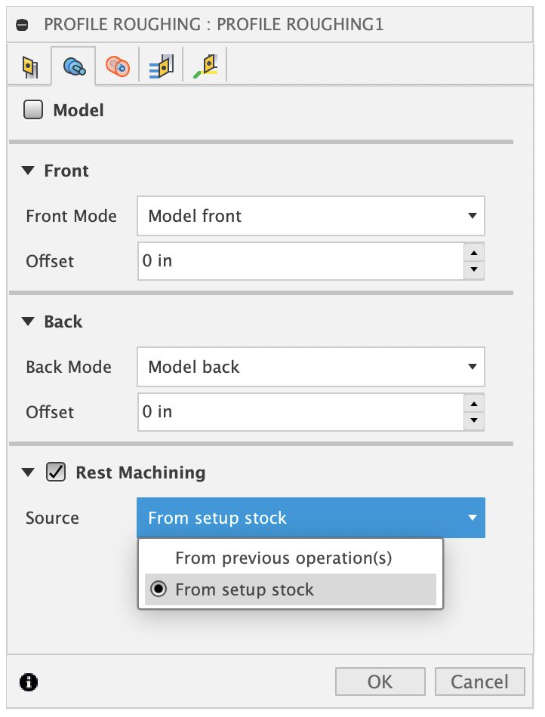545x717 pixels.
Task: Collapse the Front section
Action: coord(29,171)
